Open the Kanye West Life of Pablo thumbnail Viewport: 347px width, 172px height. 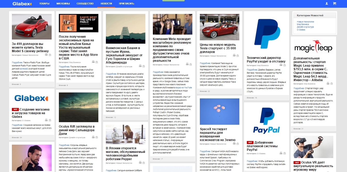point(78,23)
